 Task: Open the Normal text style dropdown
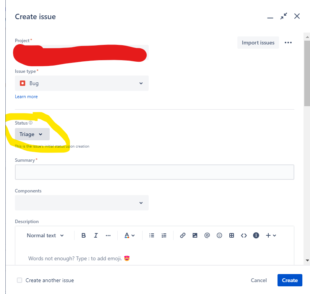pyautogui.click(x=45, y=235)
